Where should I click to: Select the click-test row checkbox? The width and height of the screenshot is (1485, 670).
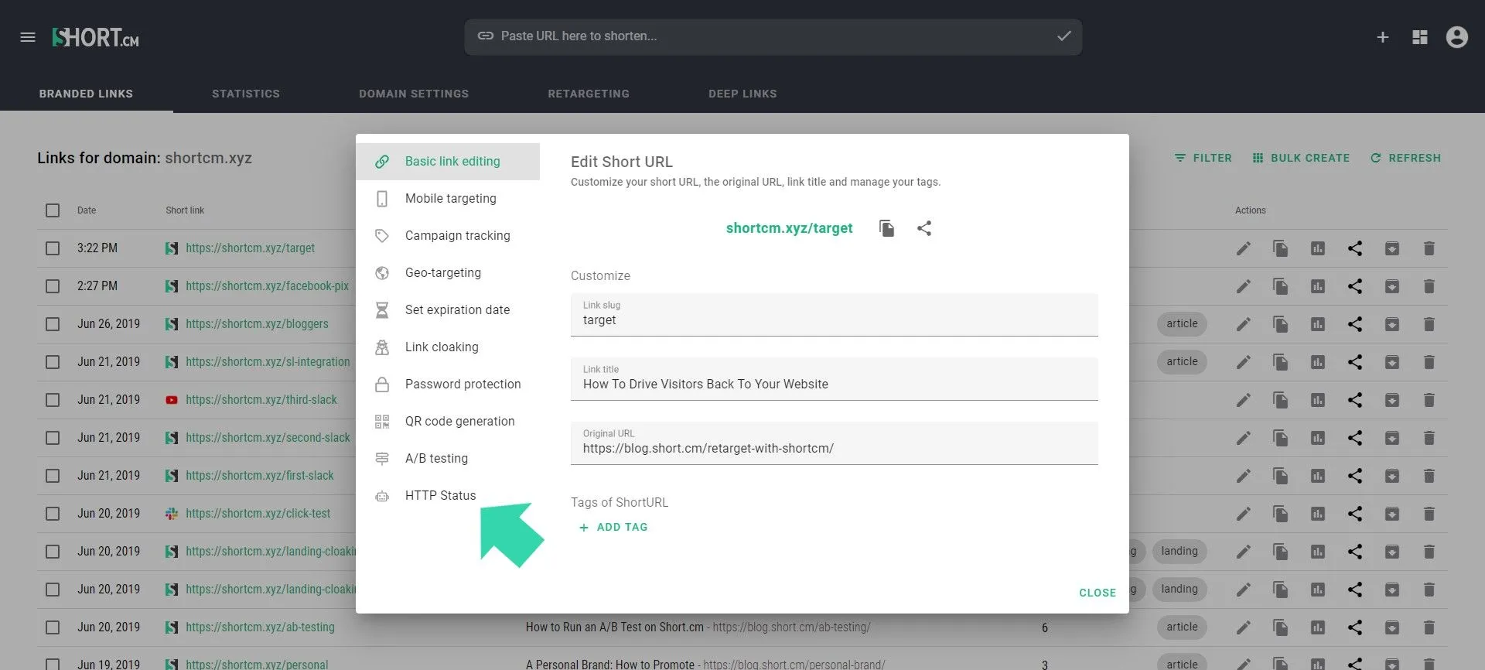coord(53,514)
